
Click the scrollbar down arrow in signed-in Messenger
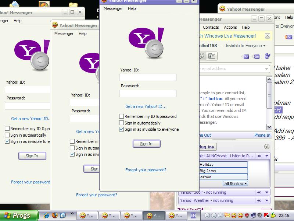pos(269,127)
